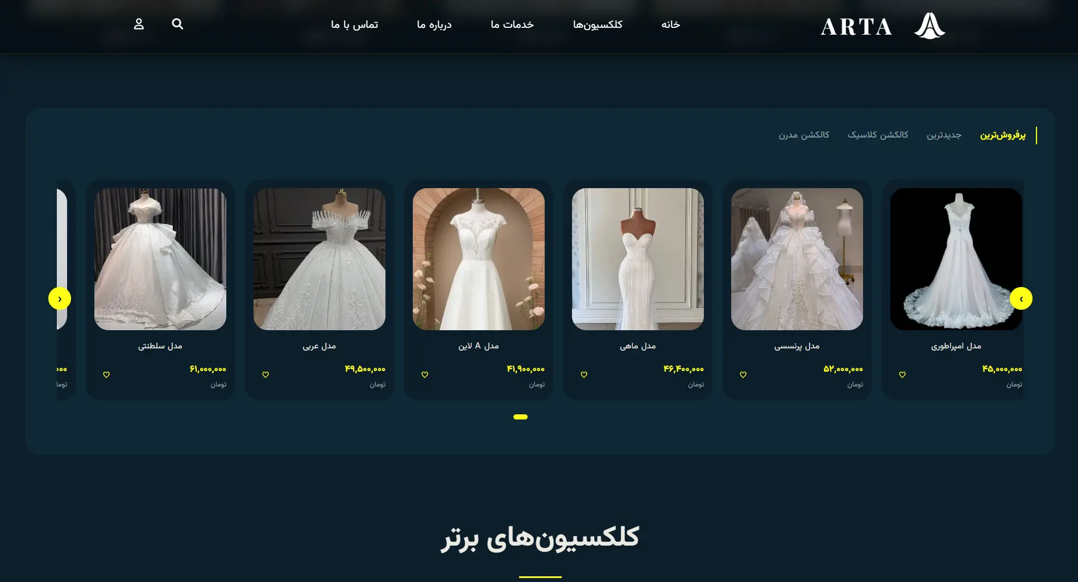
Task: Favorite the مدل ماهی dress heart
Action: [584, 375]
